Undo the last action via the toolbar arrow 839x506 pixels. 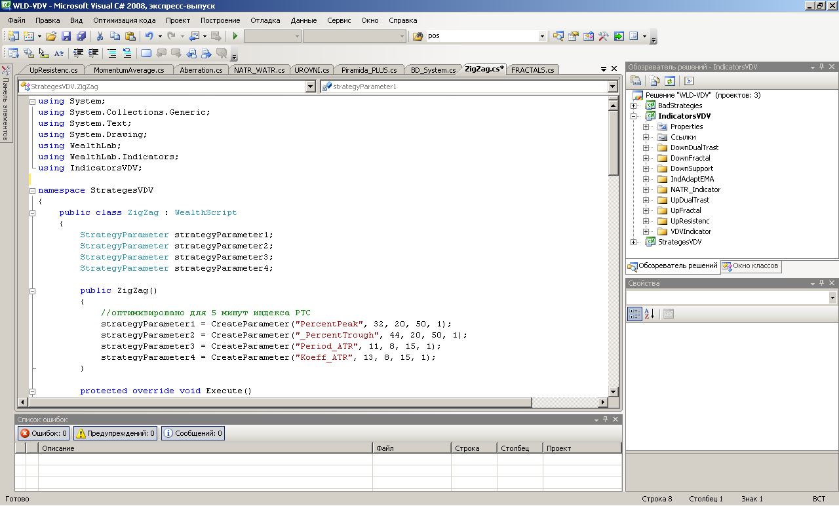tap(149, 36)
